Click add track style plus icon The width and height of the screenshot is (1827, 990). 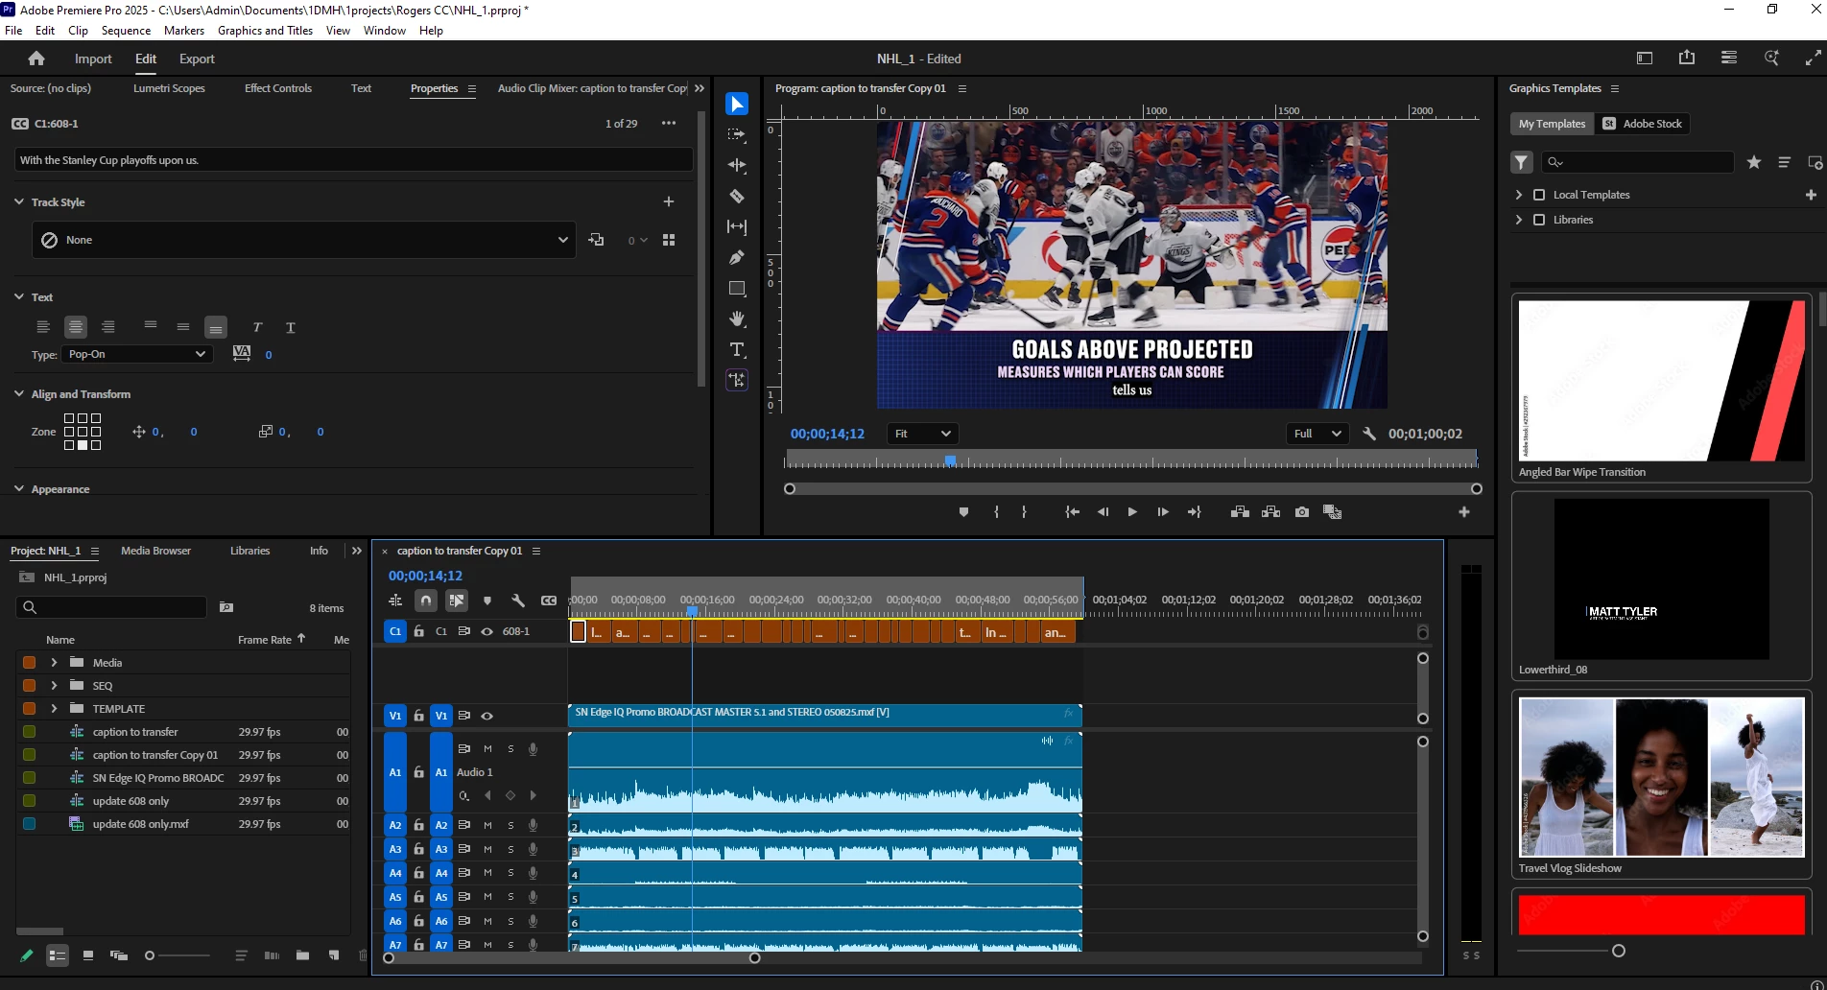click(x=669, y=201)
